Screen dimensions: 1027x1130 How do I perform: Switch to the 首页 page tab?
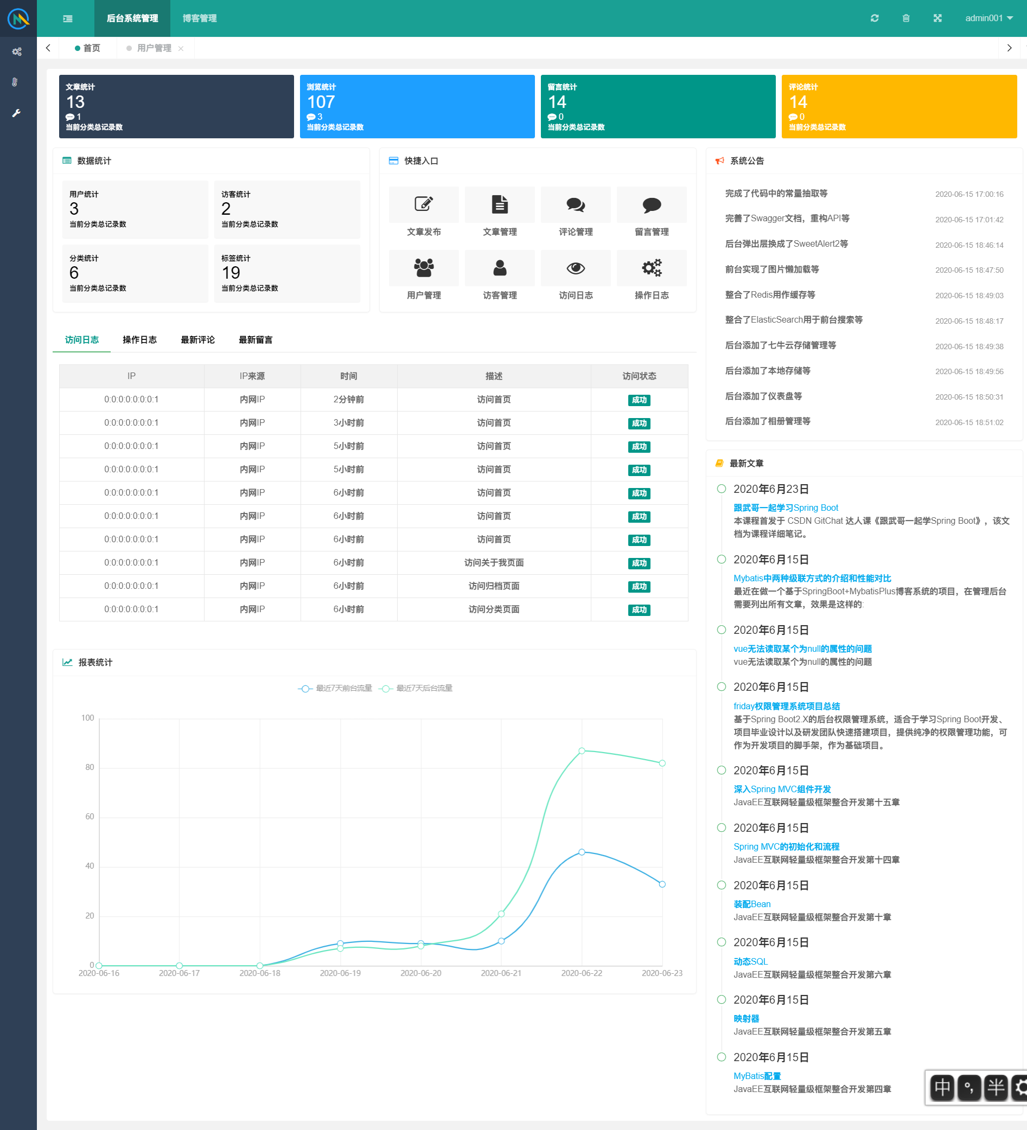87,48
